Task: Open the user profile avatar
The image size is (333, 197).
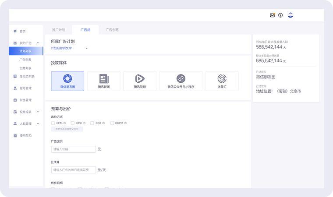Action: (290, 15)
